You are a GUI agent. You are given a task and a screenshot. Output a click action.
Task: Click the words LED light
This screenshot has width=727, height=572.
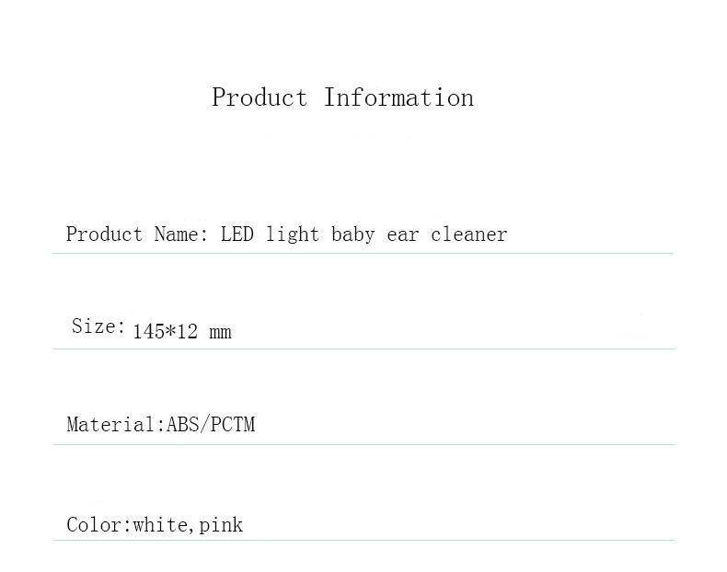coord(270,235)
